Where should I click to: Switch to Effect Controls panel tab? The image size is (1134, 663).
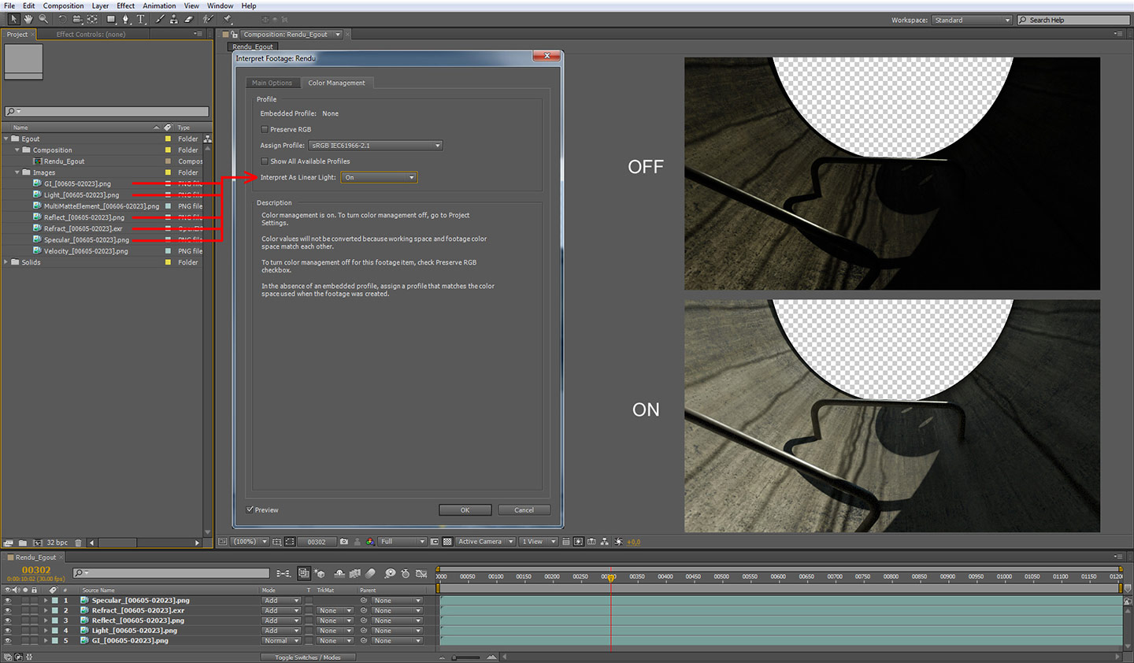click(x=91, y=35)
